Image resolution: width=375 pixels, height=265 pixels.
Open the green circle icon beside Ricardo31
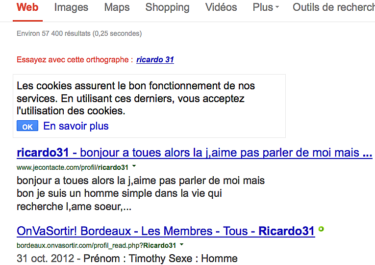pos(321,229)
